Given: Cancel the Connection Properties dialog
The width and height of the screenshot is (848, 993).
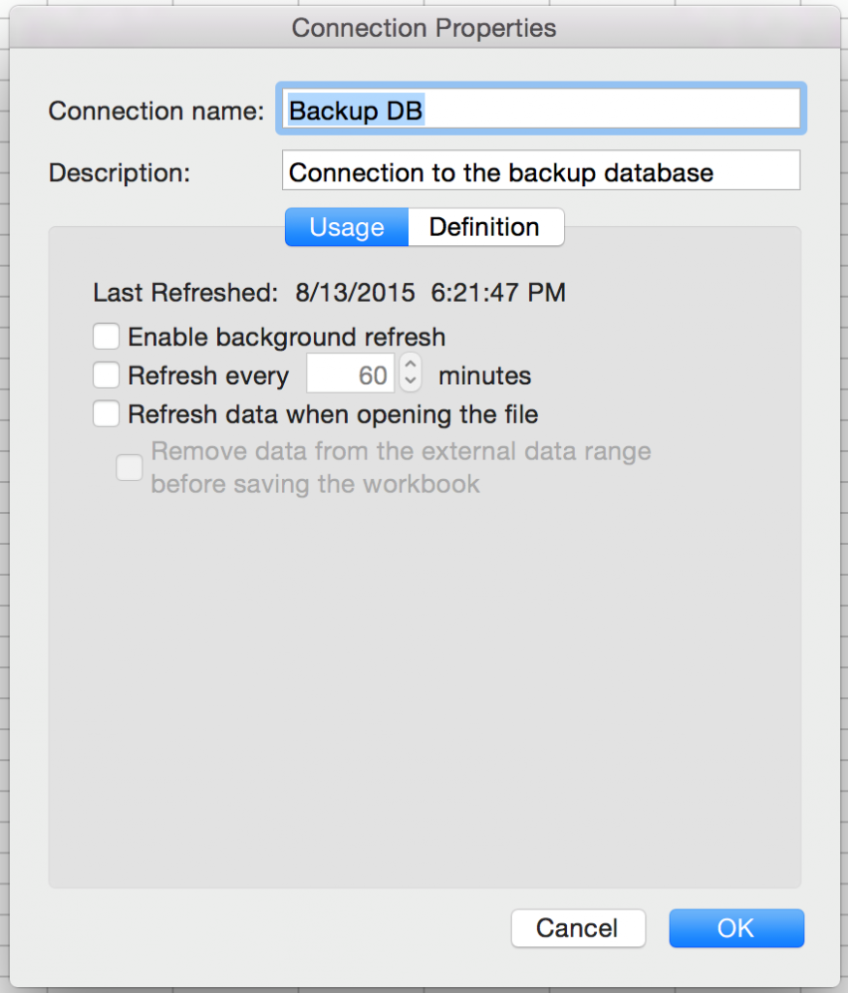Looking at the screenshot, I should click(578, 928).
